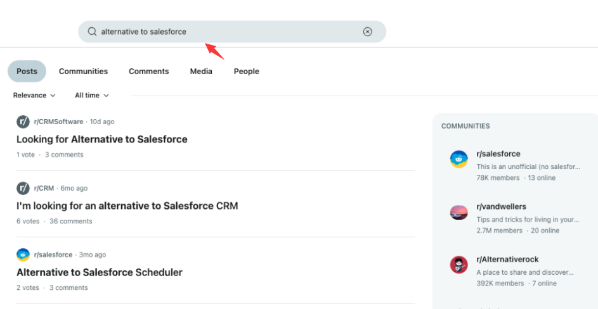Viewport: 598px width, 309px height.
Task: Clear the search field with X icon
Action: (367, 32)
